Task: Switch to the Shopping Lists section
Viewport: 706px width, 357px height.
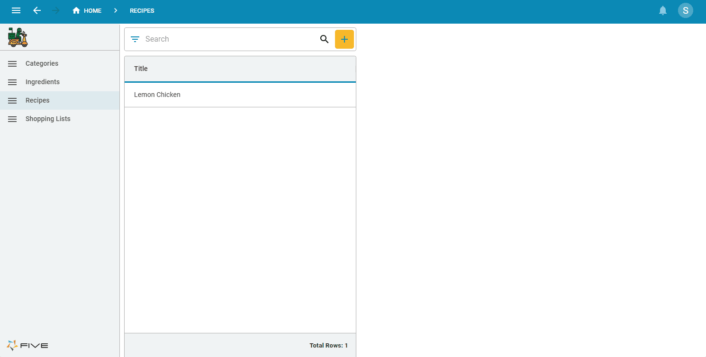Action: 48,119
